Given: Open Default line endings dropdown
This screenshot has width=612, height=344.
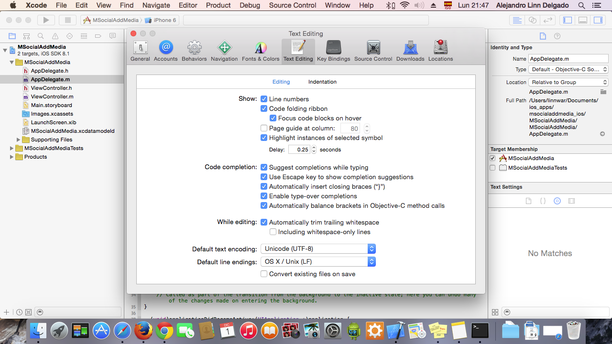Looking at the screenshot, I should click(x=318, y=261).
